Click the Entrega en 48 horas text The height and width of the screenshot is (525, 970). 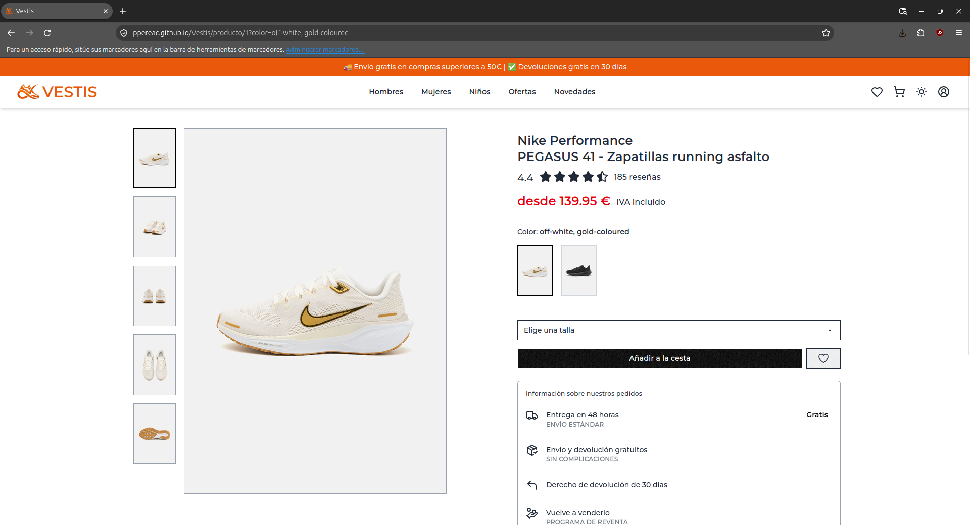[582, 415]
